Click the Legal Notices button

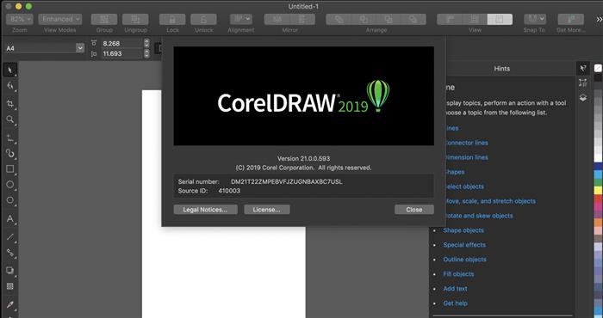[205, 210]
